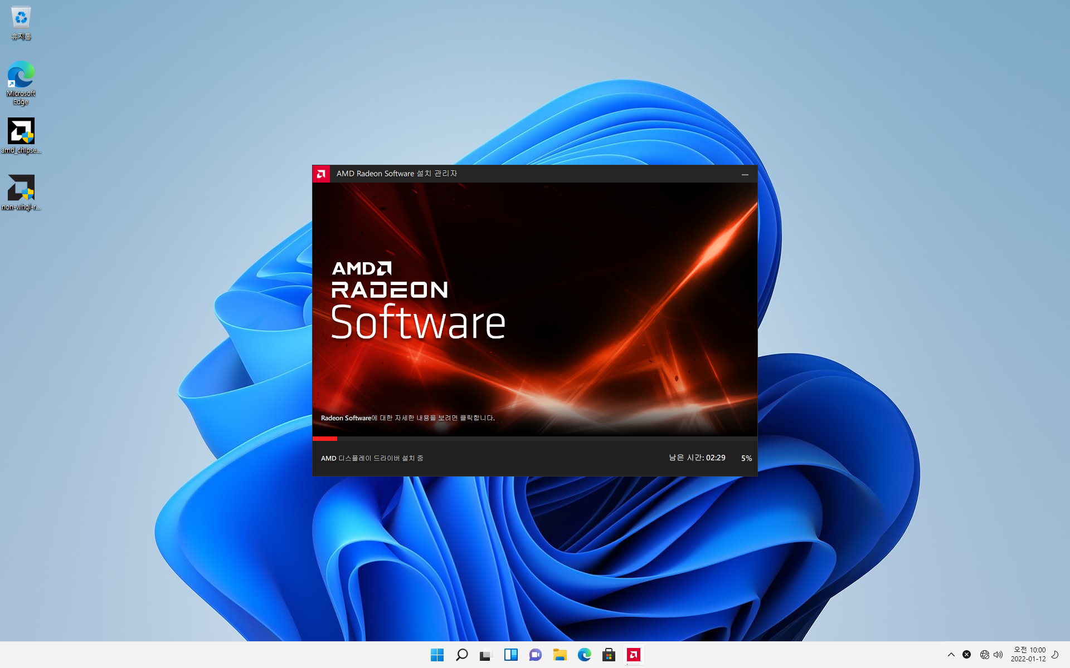Expand the hidden system tray icons

coord(951,655)
